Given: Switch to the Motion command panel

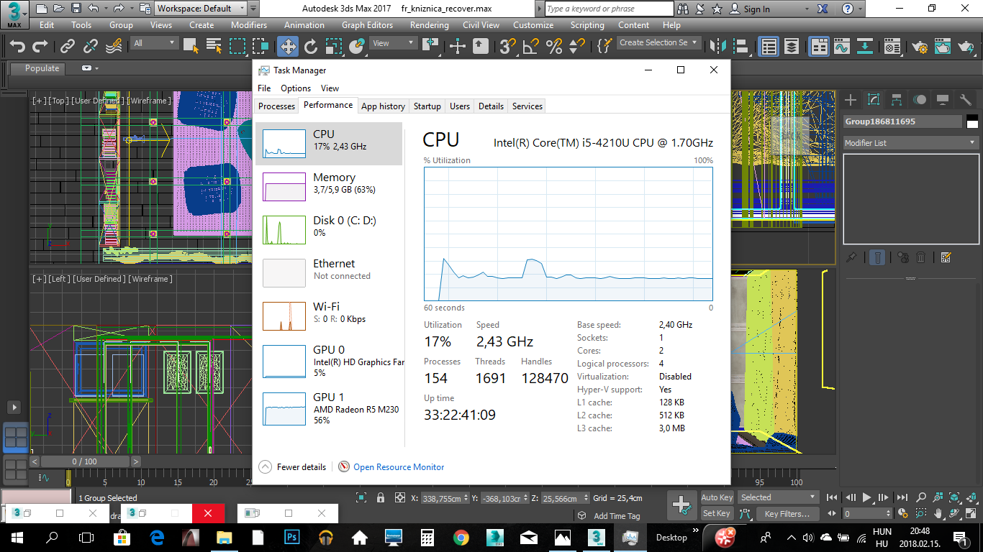Looking at the screenshot, I should pos(920,100).
